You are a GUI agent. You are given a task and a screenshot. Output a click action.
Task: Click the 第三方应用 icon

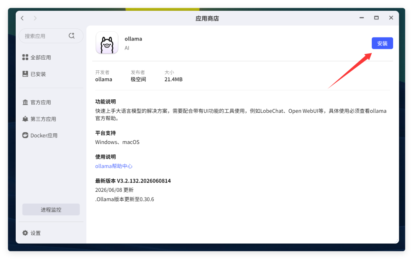[x=25, y=119]
